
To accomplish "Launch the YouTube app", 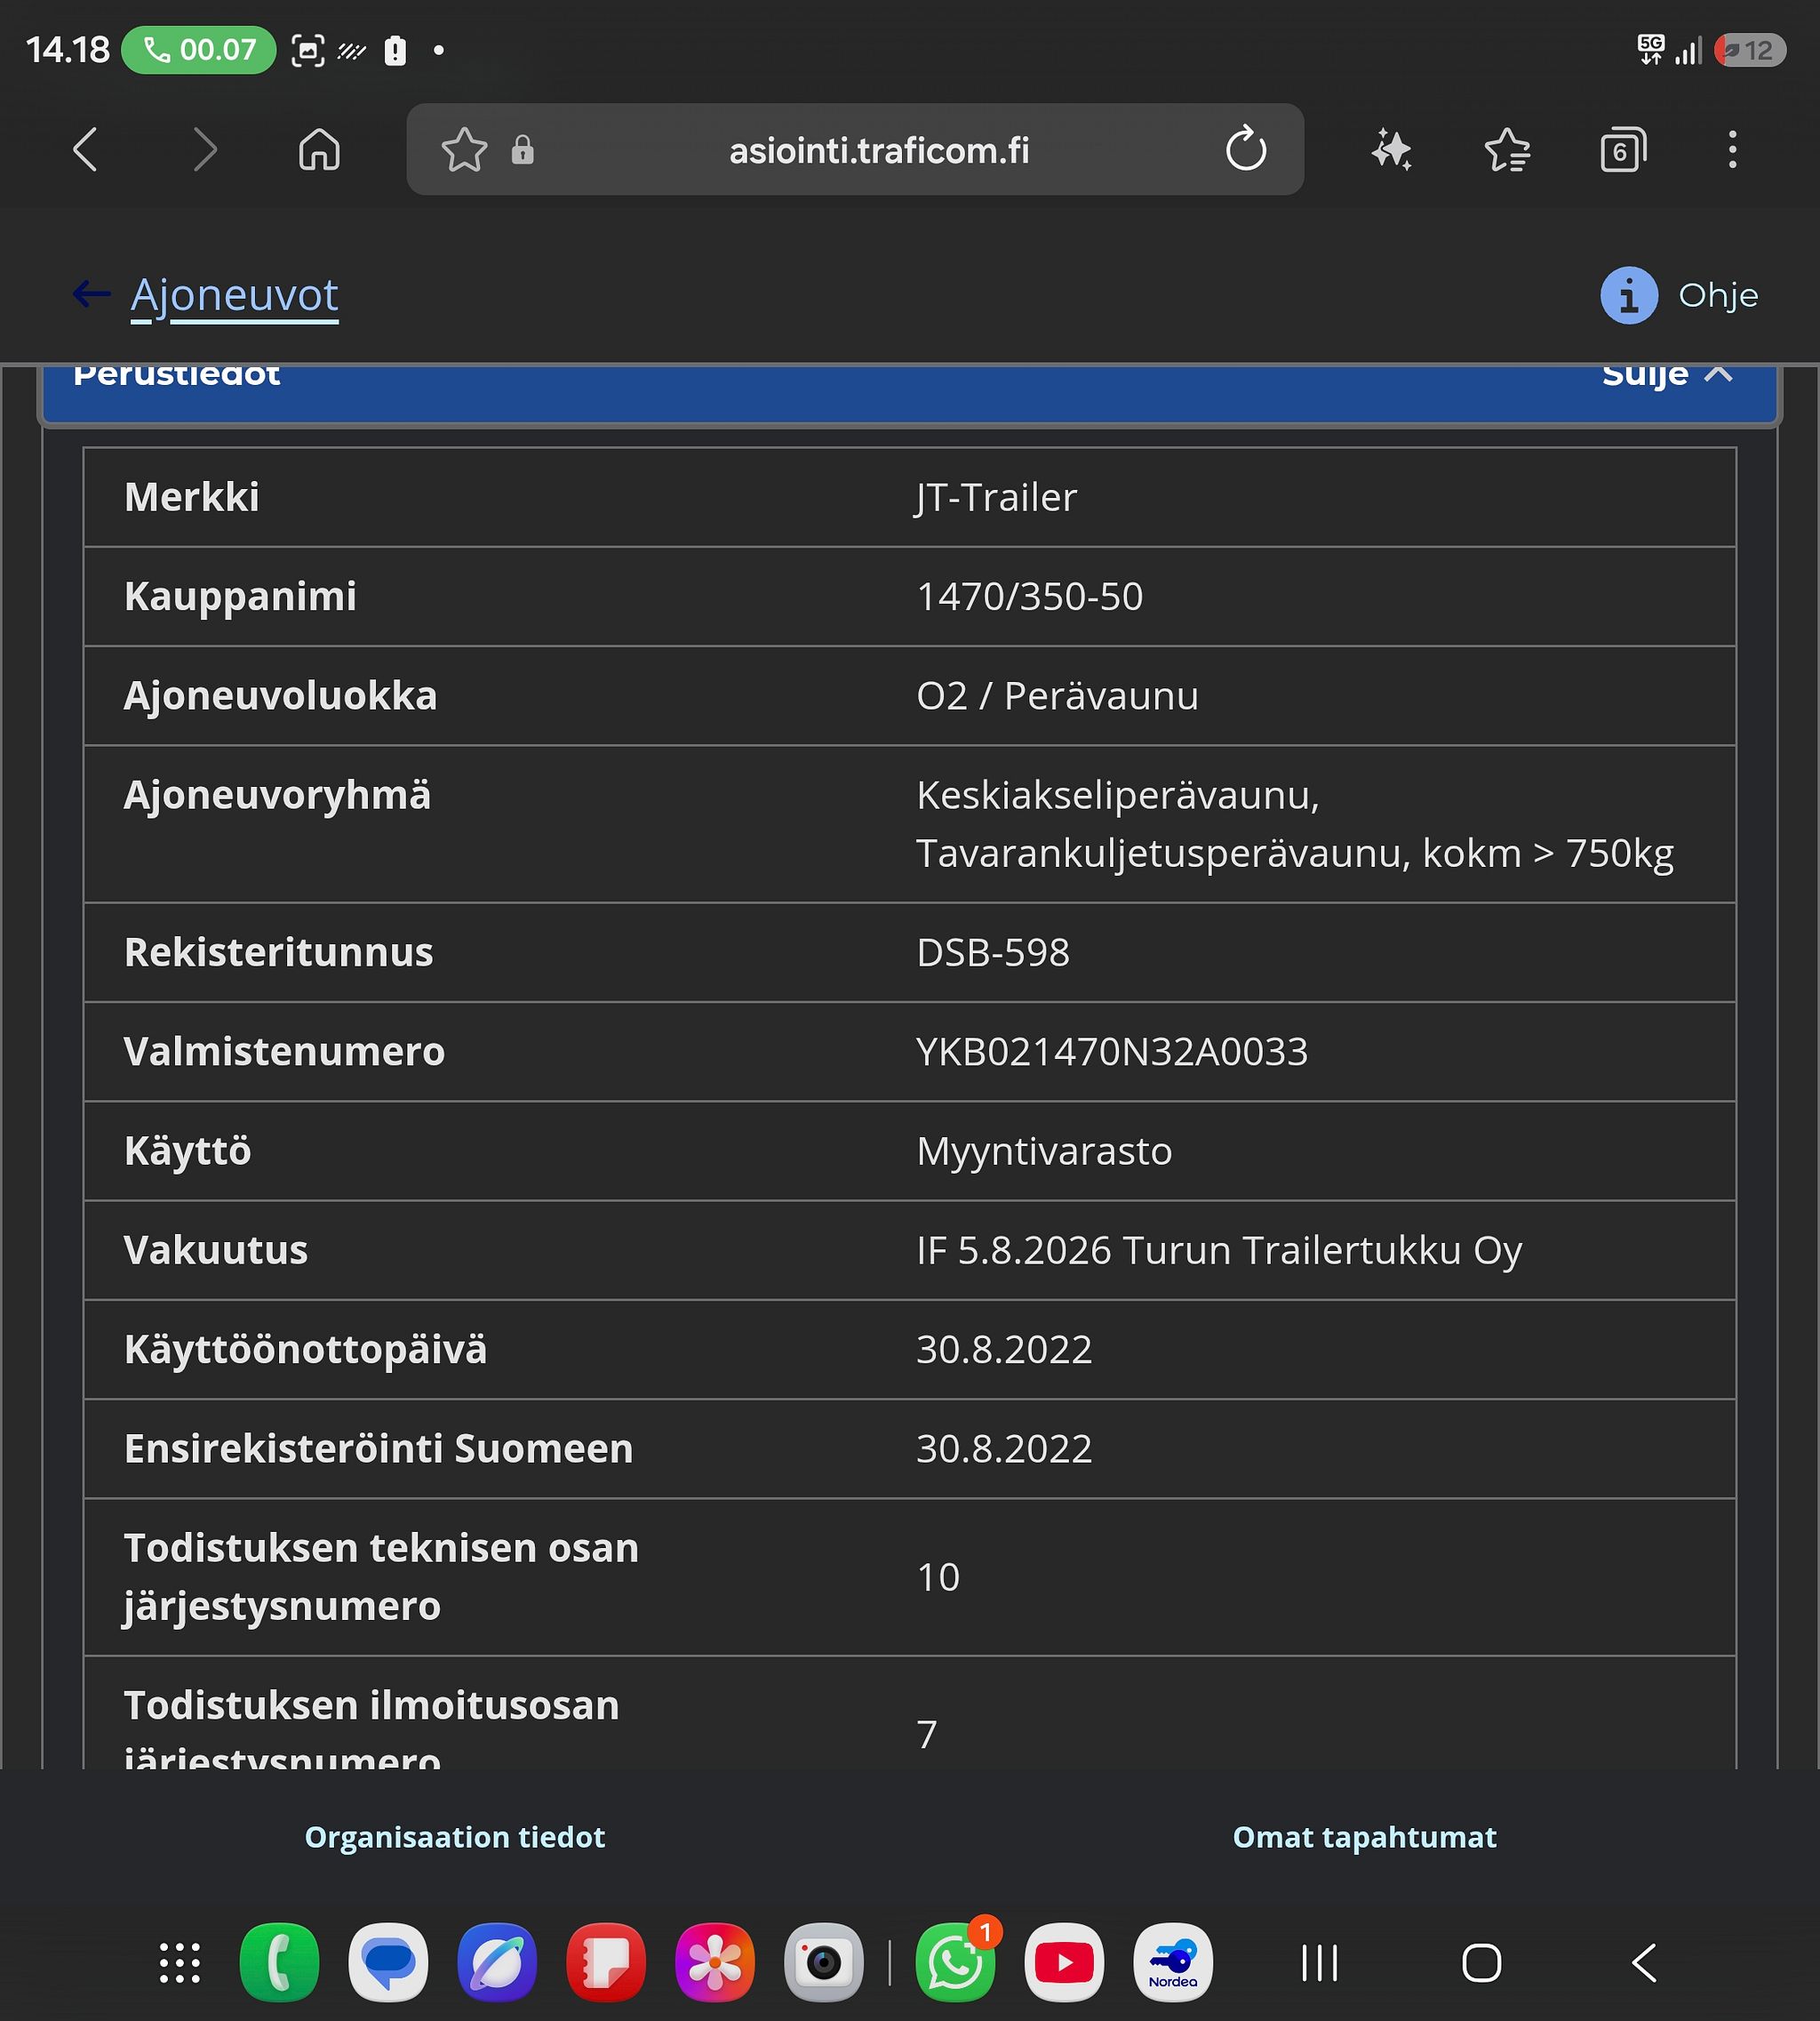I will [1064, 1962].
